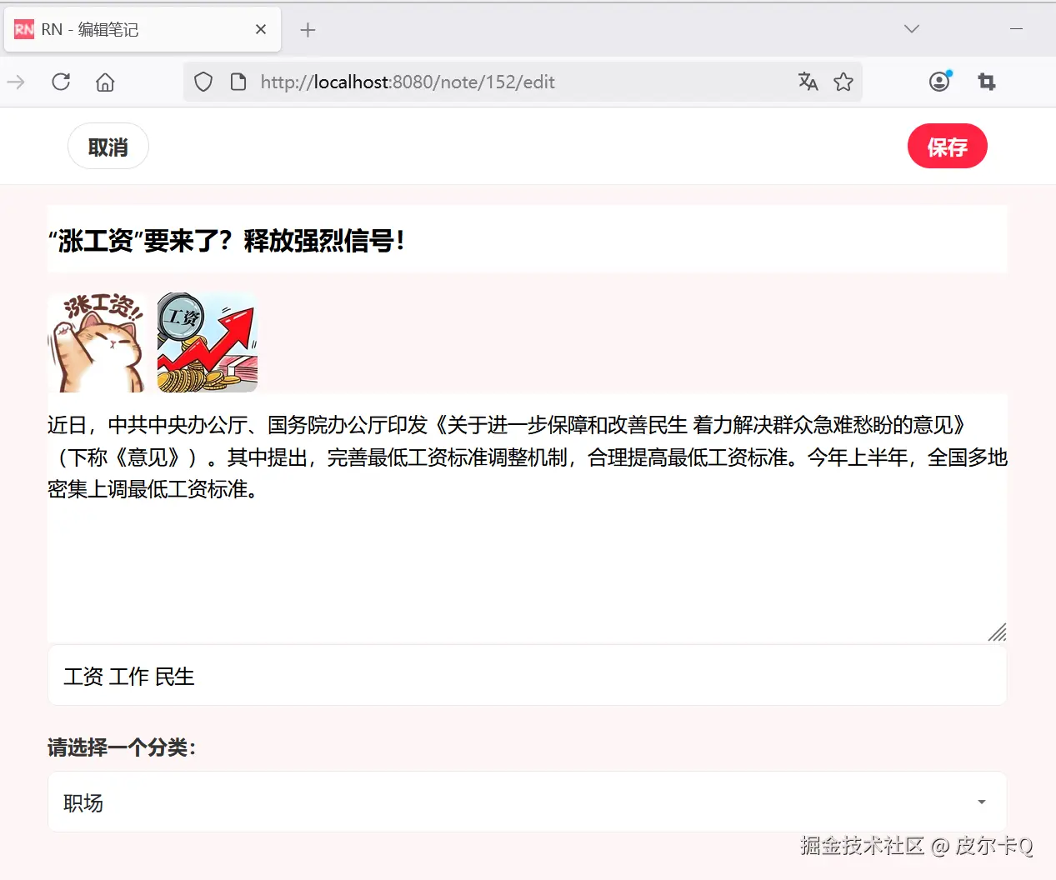Expand the browser list-all-tabs chevron
The image size is (1056, 880).
[911, 28]
